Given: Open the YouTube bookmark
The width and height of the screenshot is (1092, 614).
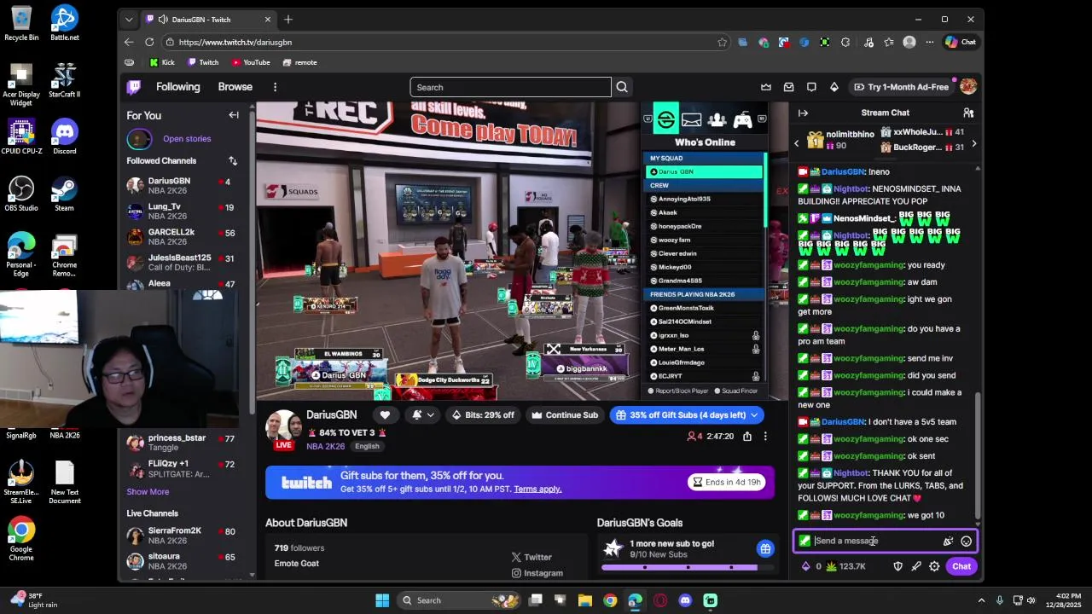Looking at the screenshot, I should tap(251, 62).
